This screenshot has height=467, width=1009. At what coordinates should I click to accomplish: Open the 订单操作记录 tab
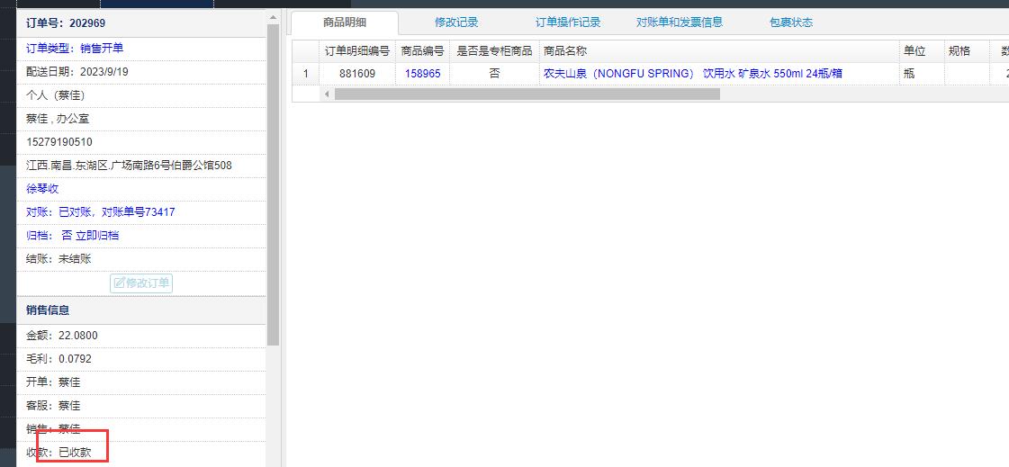pos(568,22)
